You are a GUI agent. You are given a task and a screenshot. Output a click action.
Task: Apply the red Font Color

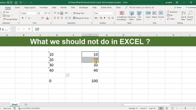47,18
